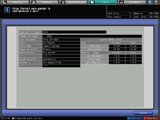Screen dimensions: 160x120
Task: Click the Vertical zoom Frontal value
Action: coord(117,46)
